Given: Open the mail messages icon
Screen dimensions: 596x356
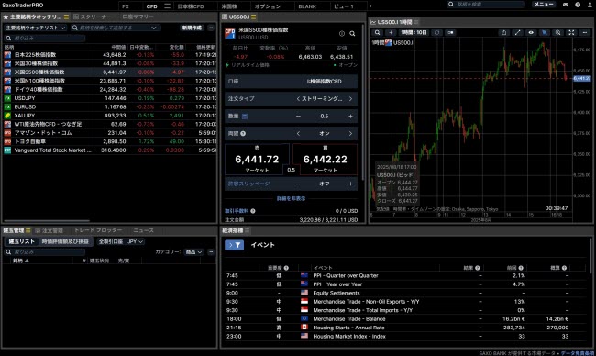Looking at the screenshot, I should (566, 5).
